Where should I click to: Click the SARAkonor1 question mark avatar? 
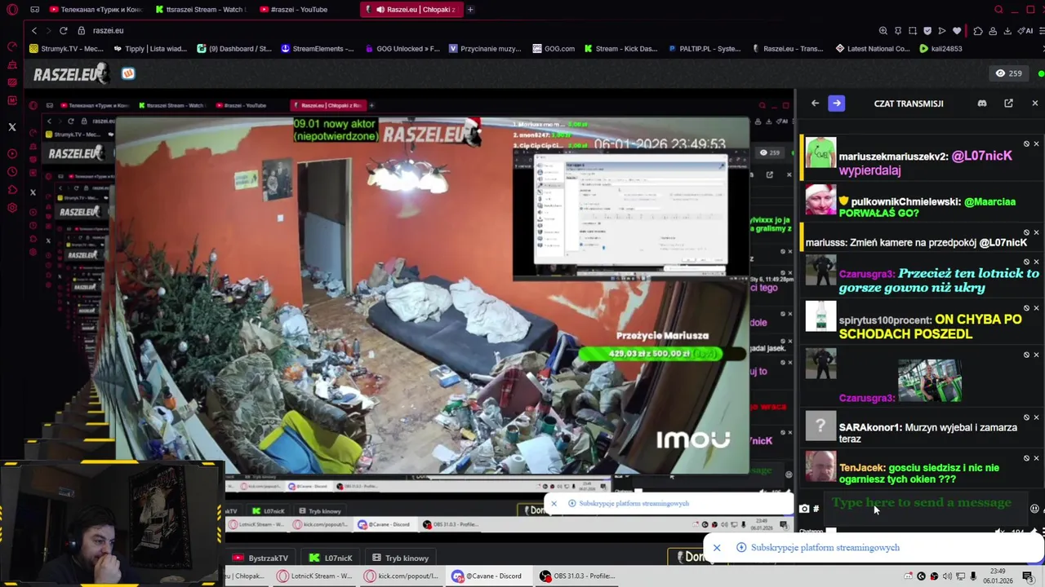tap(820, 426)
